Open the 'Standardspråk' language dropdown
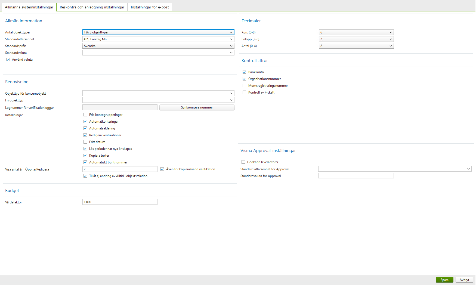The image size is (476, 285). tap(231, 46)
